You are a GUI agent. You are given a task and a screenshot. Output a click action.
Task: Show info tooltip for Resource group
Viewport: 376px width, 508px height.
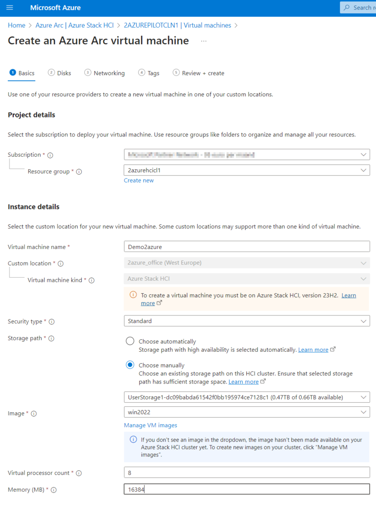click(x=79, y=172)
